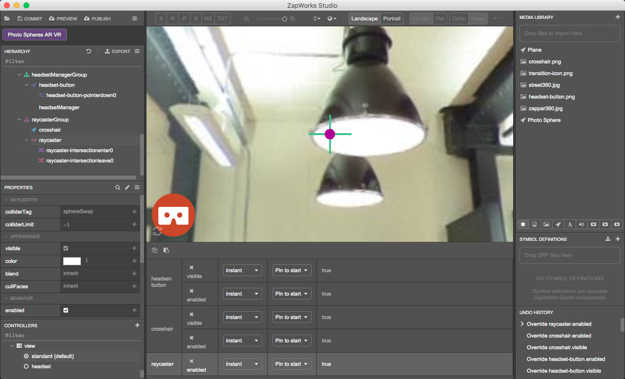Commit the project
The image size is (625, 379).
[x=30, y=19]
